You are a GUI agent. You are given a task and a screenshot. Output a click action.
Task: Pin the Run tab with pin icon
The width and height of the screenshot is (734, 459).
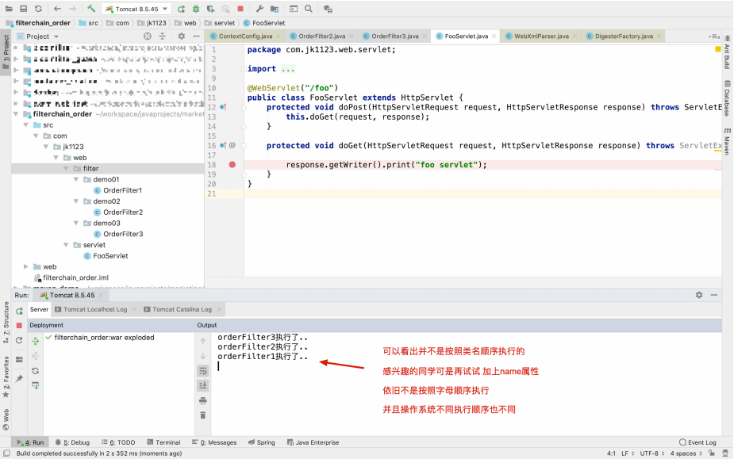point(19,378)
